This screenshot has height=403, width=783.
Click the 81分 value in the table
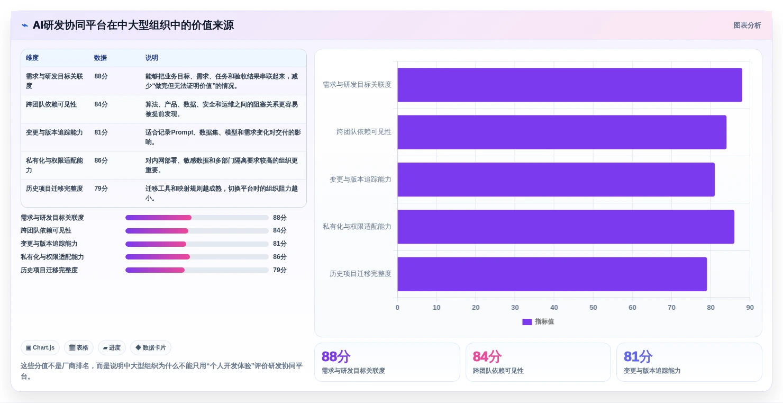(x=101, y=133)
